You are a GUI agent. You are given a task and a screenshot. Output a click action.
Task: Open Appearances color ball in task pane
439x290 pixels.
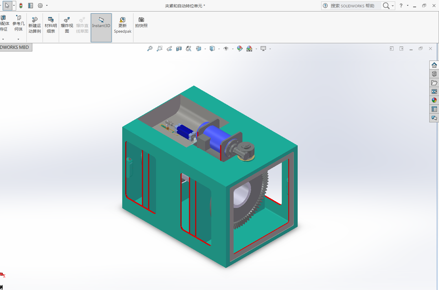[x=434, y=100]
